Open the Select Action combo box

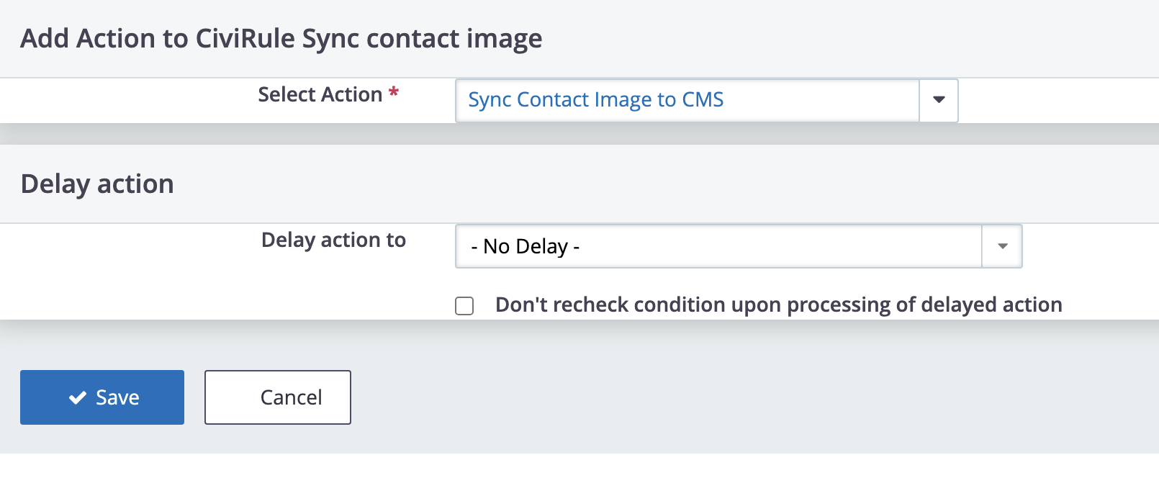[x=687, y=100]
